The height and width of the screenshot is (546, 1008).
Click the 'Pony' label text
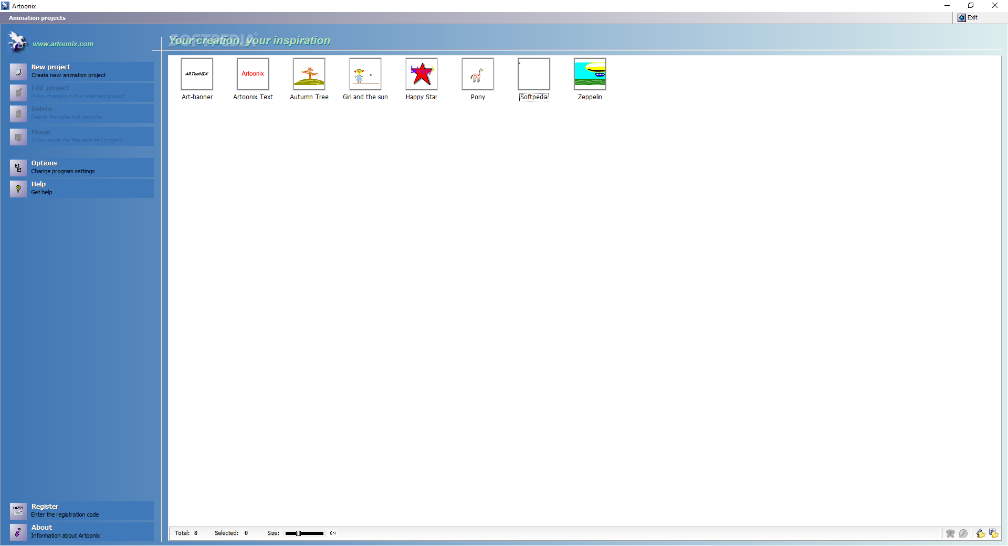pyautogui.click(x=478, y=97)
